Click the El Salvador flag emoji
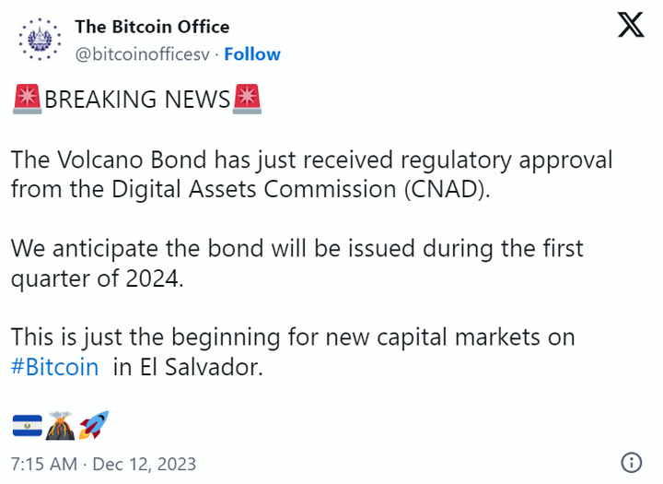663x484 pixels. point(26,426)
